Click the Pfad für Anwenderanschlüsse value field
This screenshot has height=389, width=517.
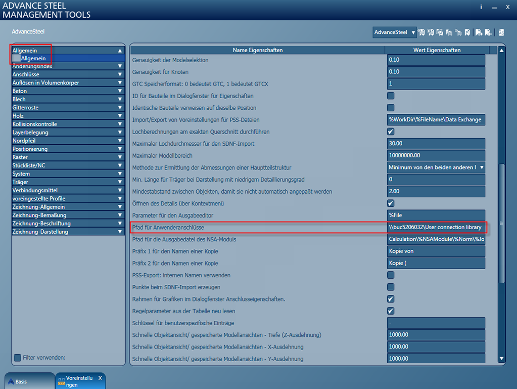[436, 227]
